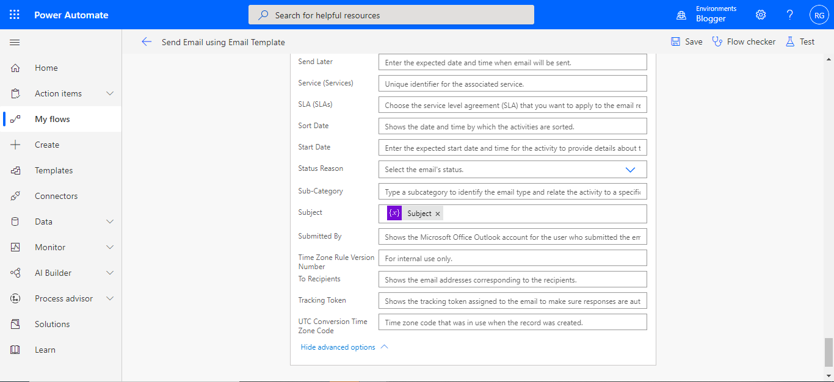The image size is (834, 382).
Task: Switch to My flows
Action: [51, 118]
